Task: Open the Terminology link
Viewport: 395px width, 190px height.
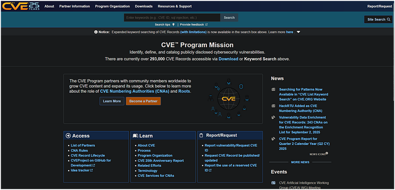Action: point(147,171)
